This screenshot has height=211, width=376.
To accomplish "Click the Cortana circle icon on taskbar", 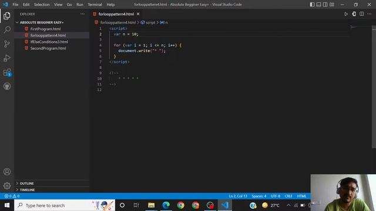I will coord(122,205).
